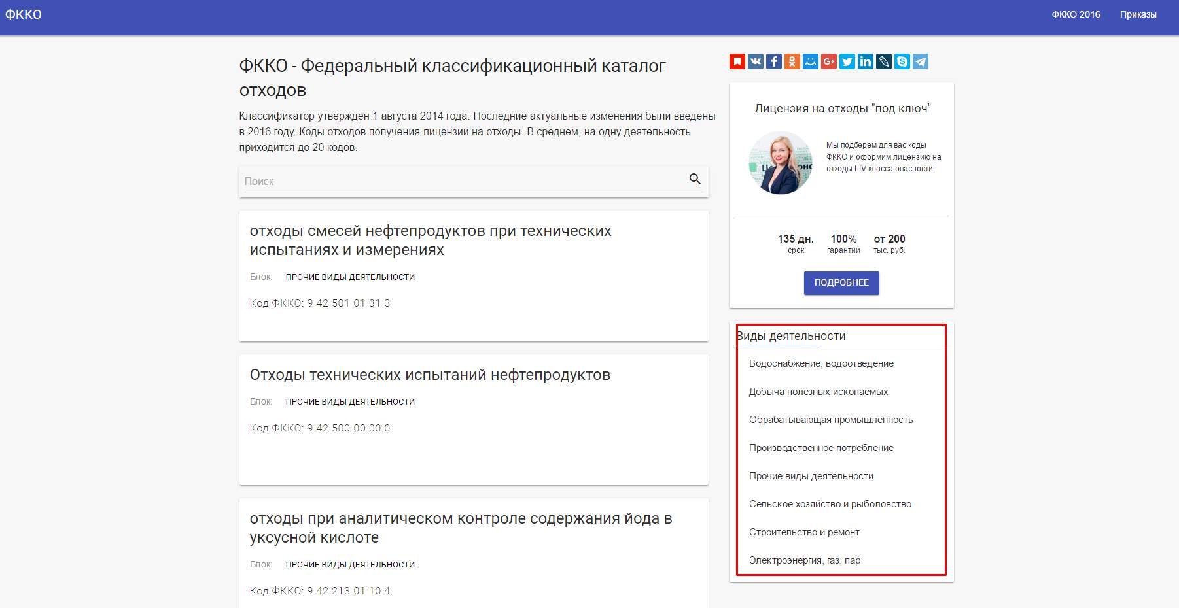Open the Водоснабжение, водоотведение category
The width and height of the screenshot is (1179, 608).
click(821, 363)
